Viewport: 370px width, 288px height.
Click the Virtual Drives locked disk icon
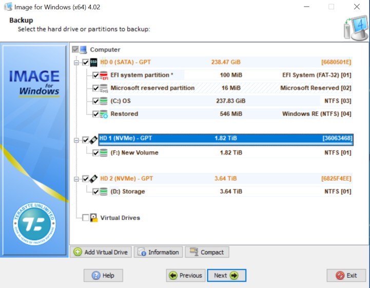point(94,218)
